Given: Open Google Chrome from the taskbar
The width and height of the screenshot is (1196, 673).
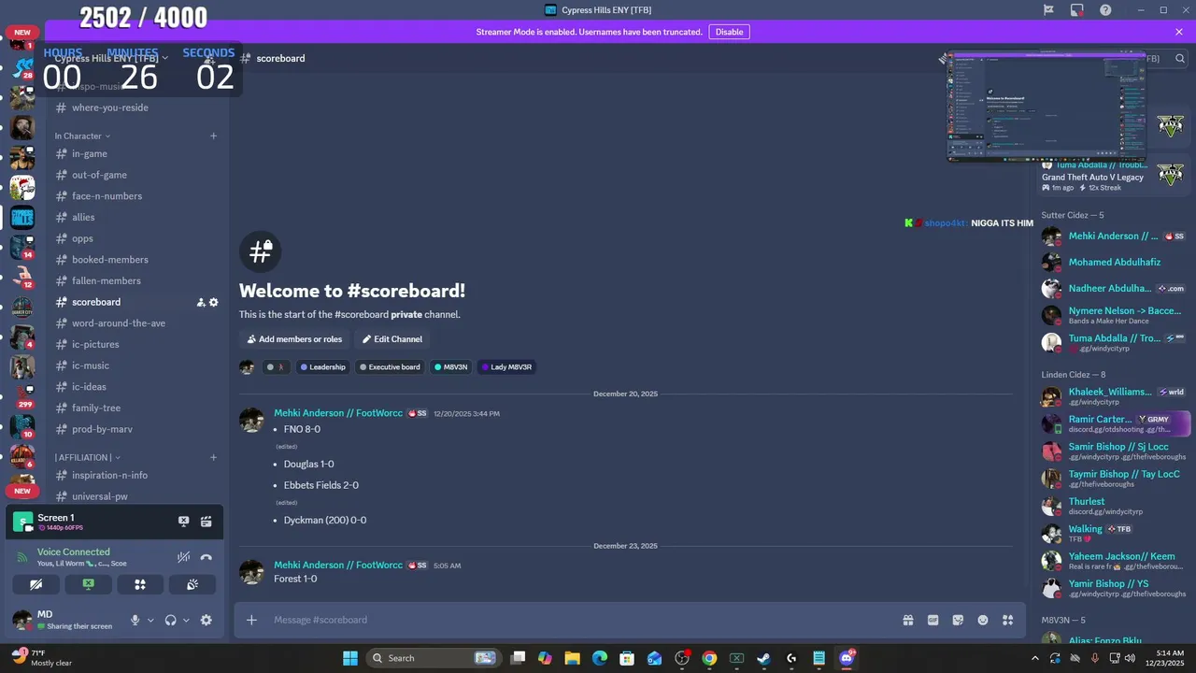Looking at the screenshot, I should pos(709,658).
